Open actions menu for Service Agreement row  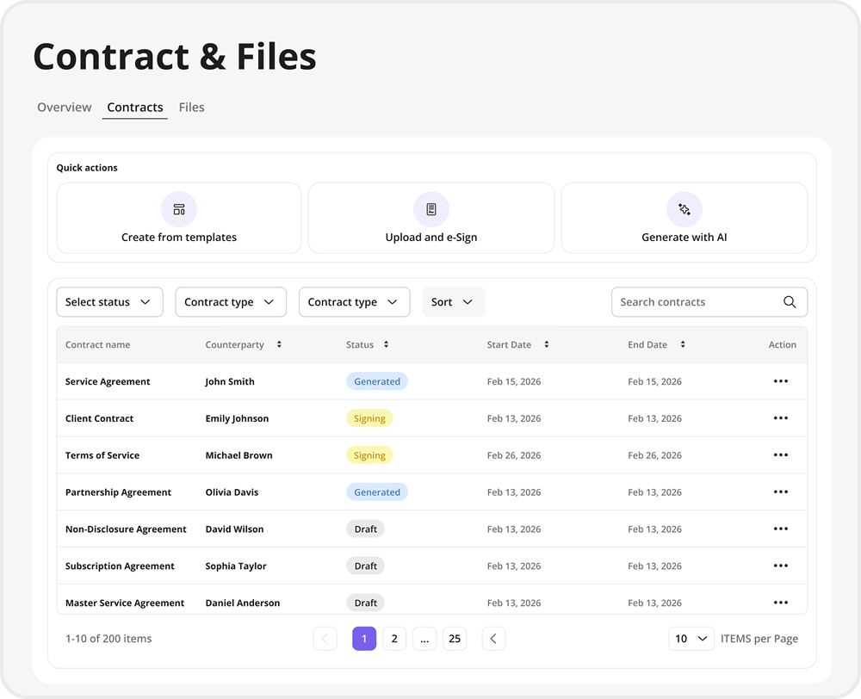[x=780, y=381]
